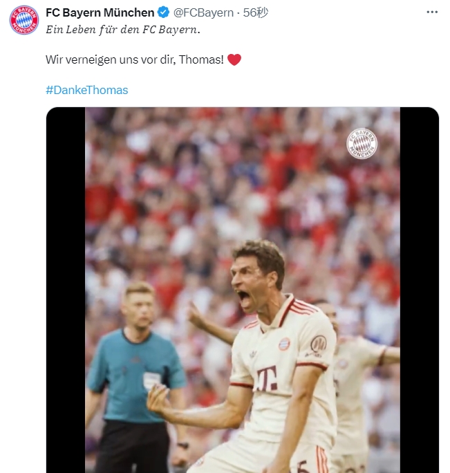Click the italic line "Ein Leben für den FC Bayern."
Viewport: 450px width, 473px height.
pos(123,30)
